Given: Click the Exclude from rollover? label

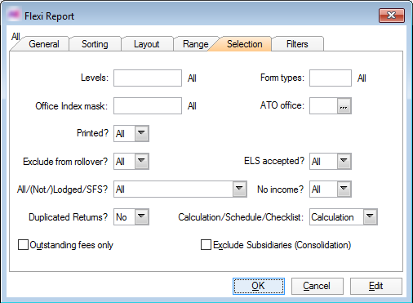Looking at the screenshot, I should [65, 162].
